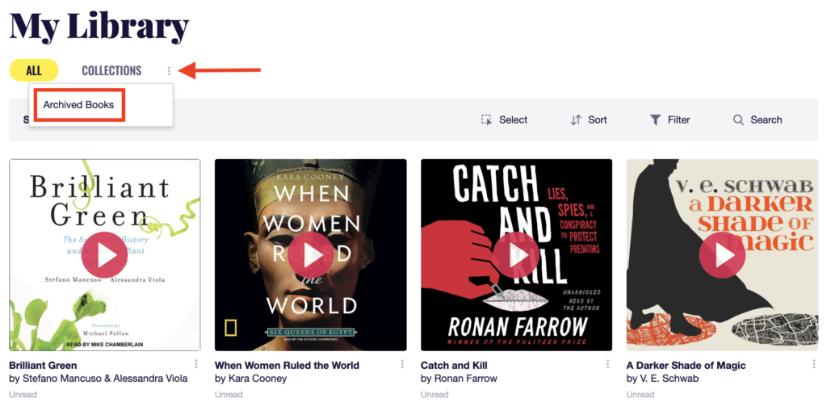Open the three-dot menu beside Collections
The width and height of the screenshot is (827, 419).
coord(169,71)
